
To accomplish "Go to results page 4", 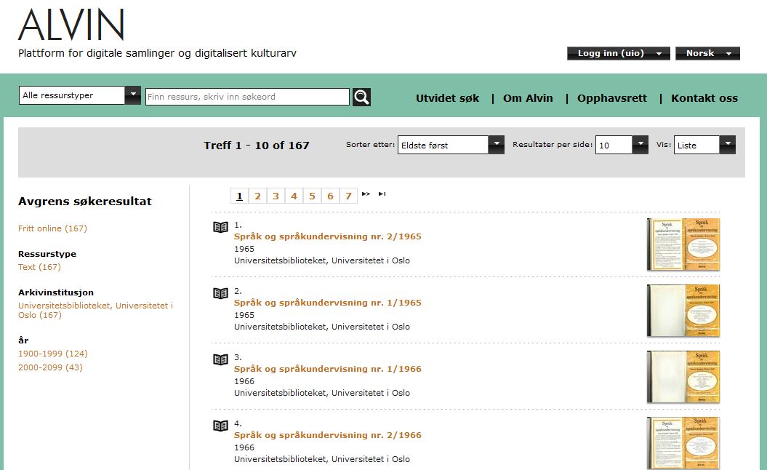I will (294, 196).
